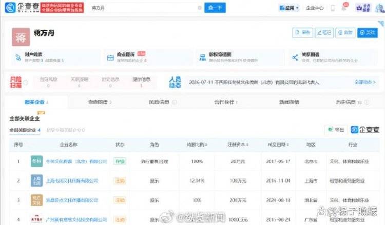Click the report button with document icon
Viewport: 385px width, 225px height.
[302, 33]
